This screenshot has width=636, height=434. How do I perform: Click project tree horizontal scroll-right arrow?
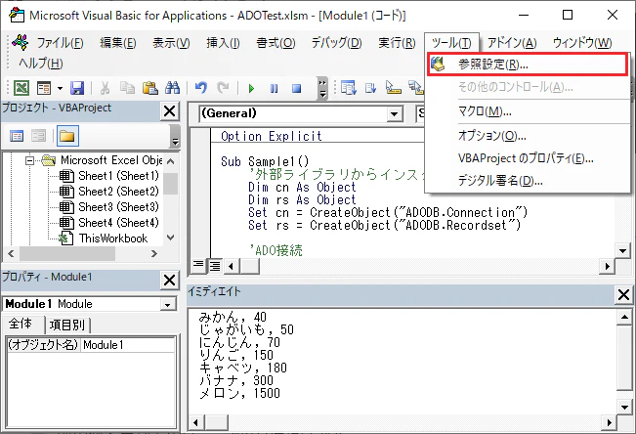(154, 254)
